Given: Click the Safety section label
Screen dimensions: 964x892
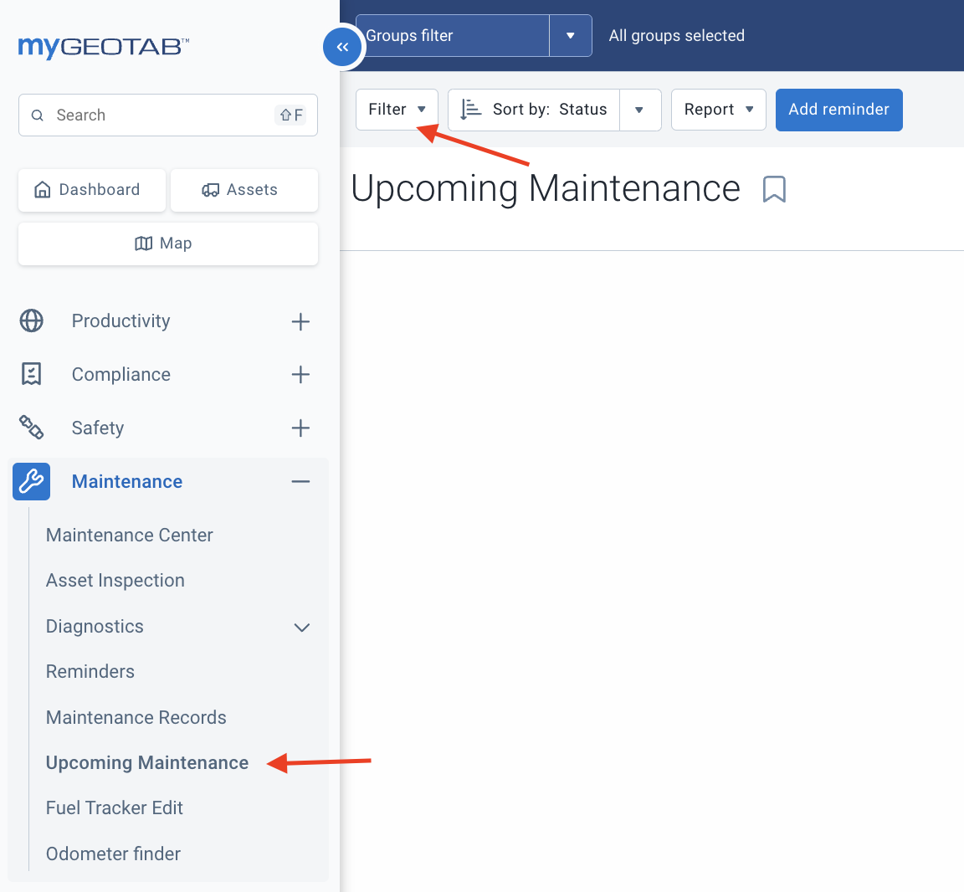Looking at the screenshot, I should pyautogui.click(x=98, y=428).
